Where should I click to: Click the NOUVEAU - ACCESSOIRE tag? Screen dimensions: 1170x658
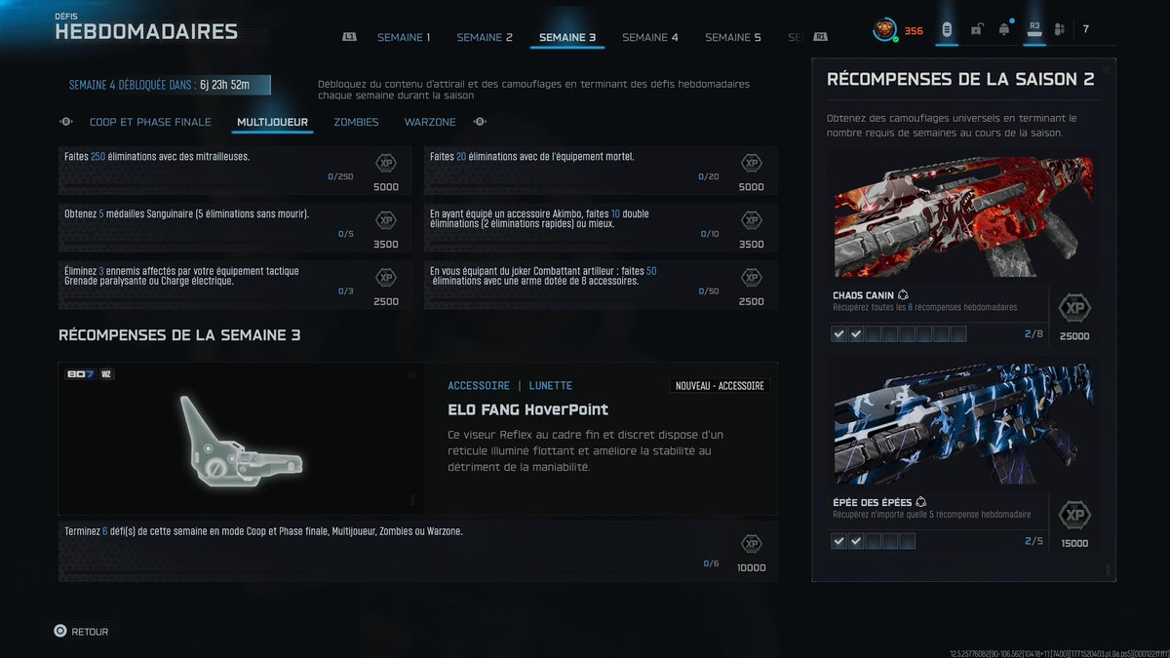721,386
